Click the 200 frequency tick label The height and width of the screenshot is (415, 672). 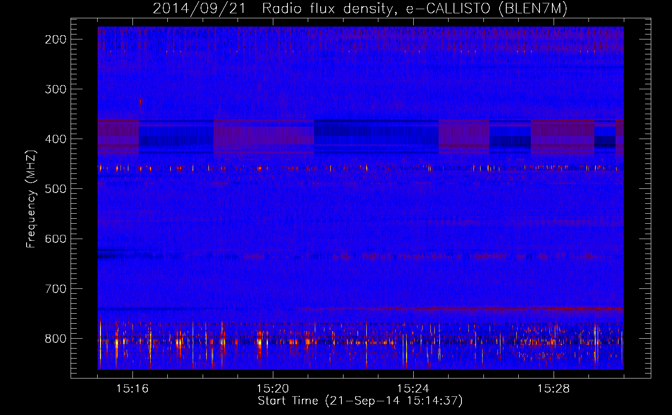55,39
